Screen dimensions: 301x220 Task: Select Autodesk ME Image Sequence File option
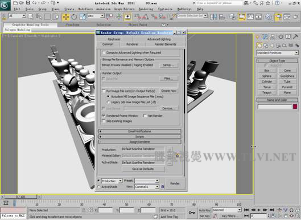click(x=108, y=96)
